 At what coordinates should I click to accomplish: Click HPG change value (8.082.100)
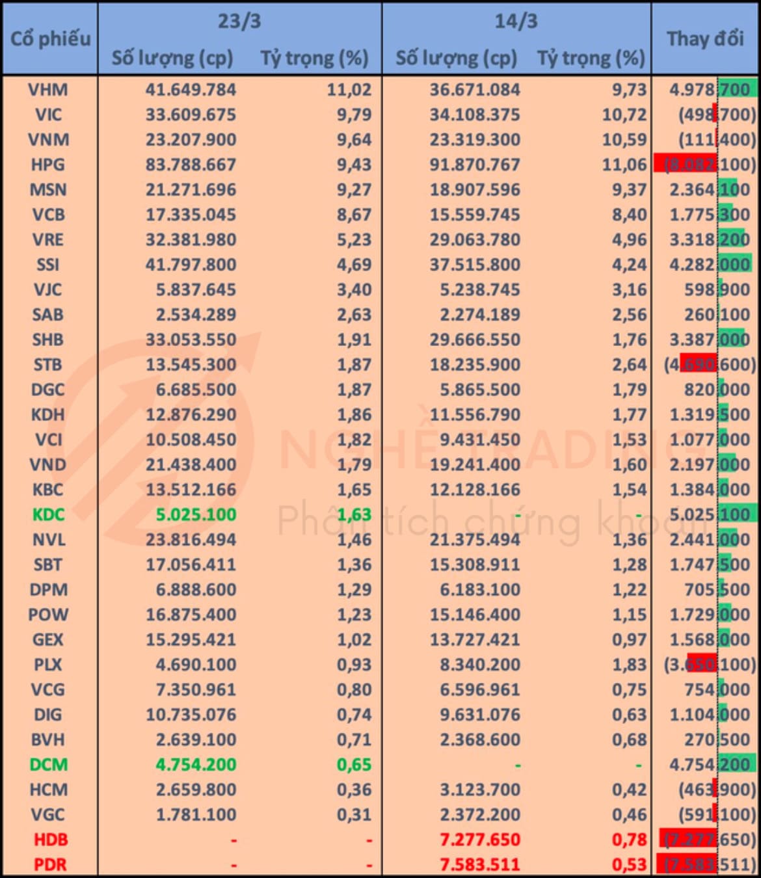click(710, 165)
